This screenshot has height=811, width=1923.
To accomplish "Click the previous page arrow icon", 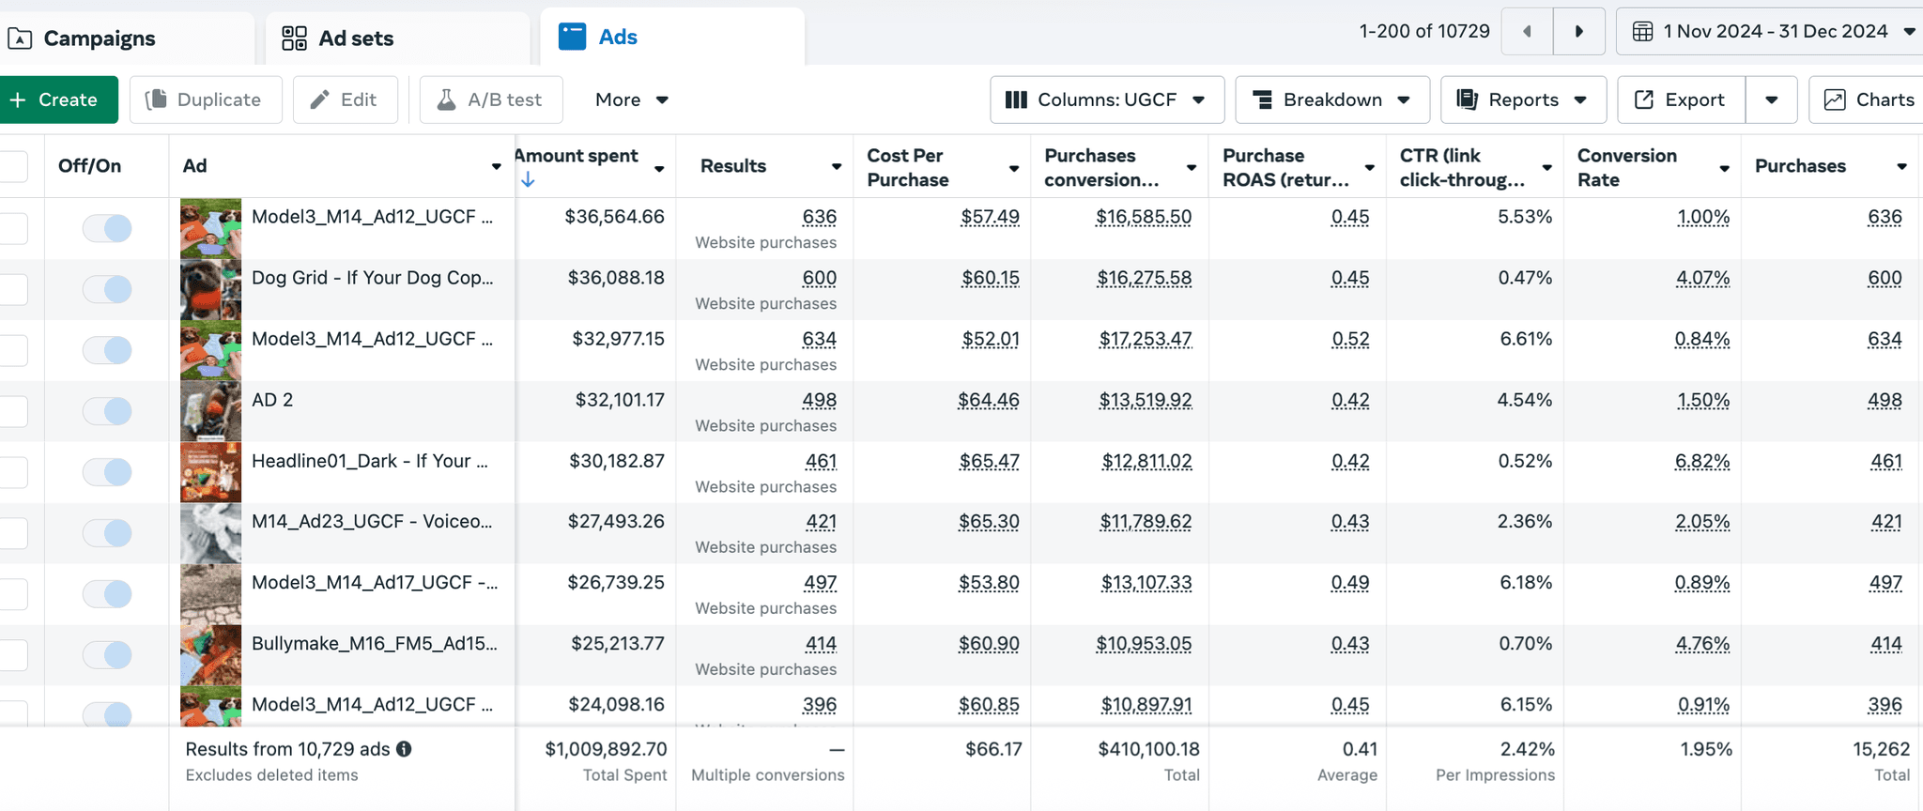I will pyautogui.click(x=1527, y=32).
